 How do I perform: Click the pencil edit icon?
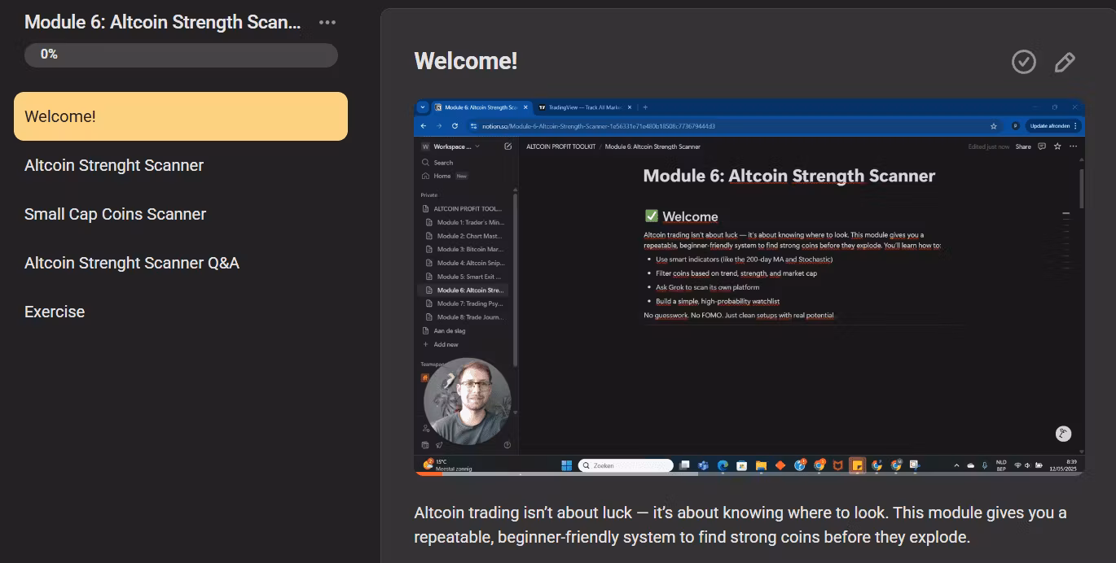click(x=1065, y=62)
